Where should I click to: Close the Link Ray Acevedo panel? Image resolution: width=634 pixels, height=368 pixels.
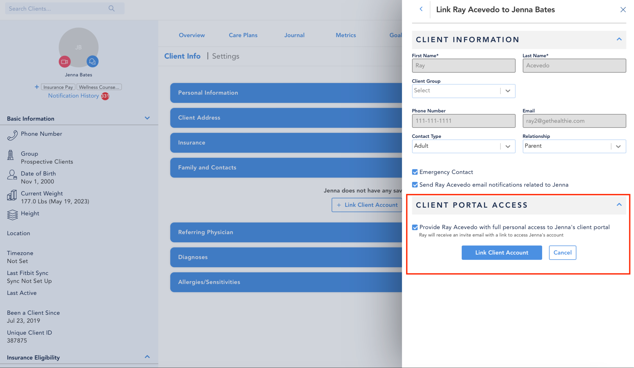click(623, 10)
